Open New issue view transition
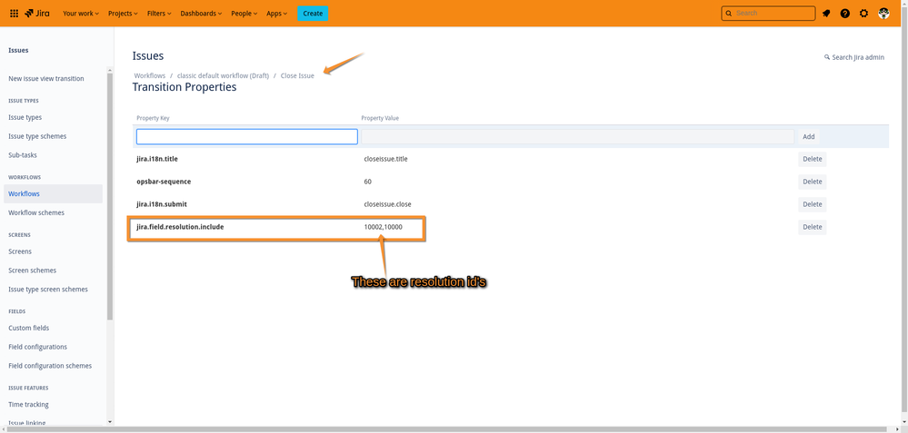Image resolution: width=908 pixels, height=433 pixels. point(46,79)
